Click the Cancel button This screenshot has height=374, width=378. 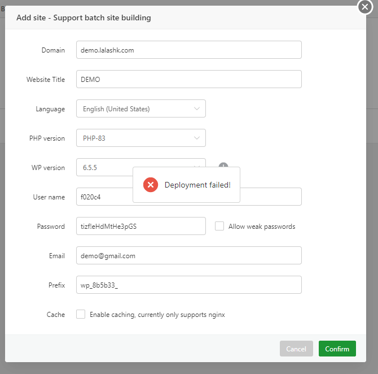click(x=296, y=349)
